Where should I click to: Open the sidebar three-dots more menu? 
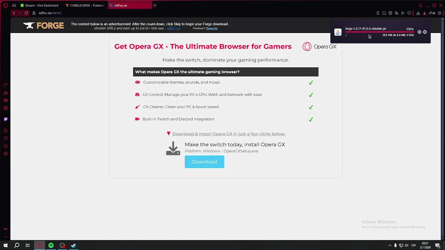pos(6,236)
